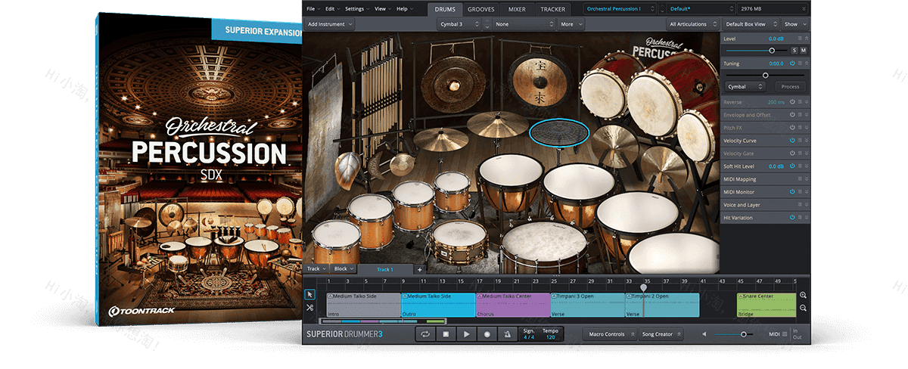Open the None dropdown
This screenshot has width=908, height=369.
pyautogui.click(x=524, y=24)
